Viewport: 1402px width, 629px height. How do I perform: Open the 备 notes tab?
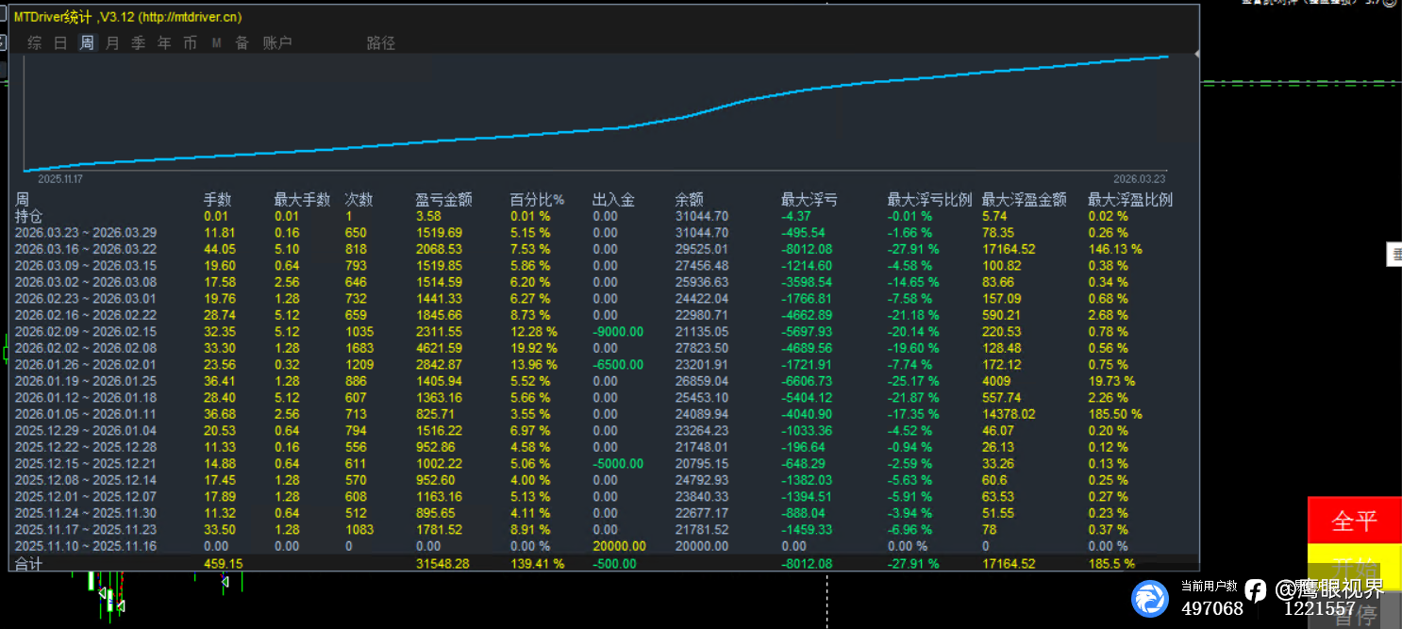(242, 42)
